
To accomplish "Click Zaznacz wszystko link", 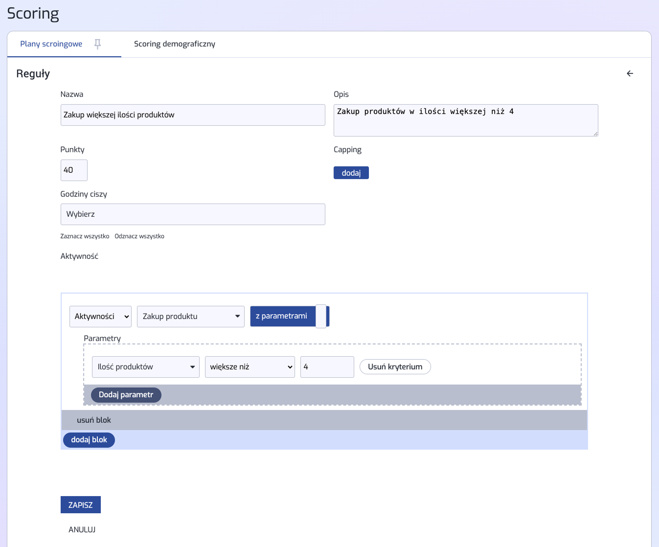I will (x=85, y=236).
